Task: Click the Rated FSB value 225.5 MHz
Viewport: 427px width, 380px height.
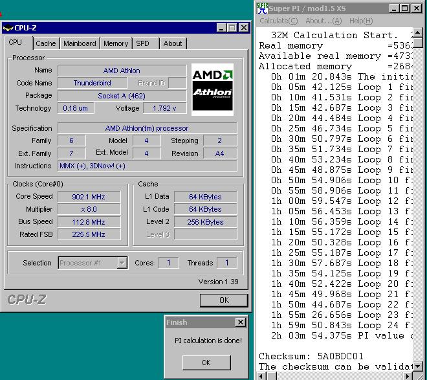Action: (x=89, y=234)
